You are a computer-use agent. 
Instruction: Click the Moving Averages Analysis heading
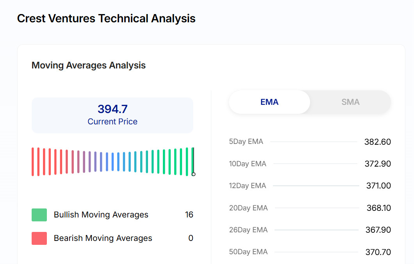point(89,65)
